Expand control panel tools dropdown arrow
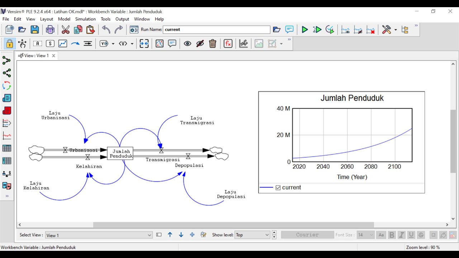Screen dimensions: 459x258 pyautogui.click(x=396, y=30)
